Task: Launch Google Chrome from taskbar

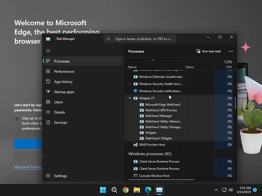Action: [125, 190]
